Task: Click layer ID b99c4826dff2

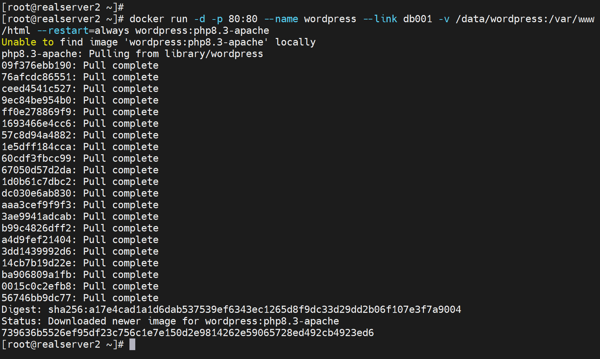Action: click(36, 228)
